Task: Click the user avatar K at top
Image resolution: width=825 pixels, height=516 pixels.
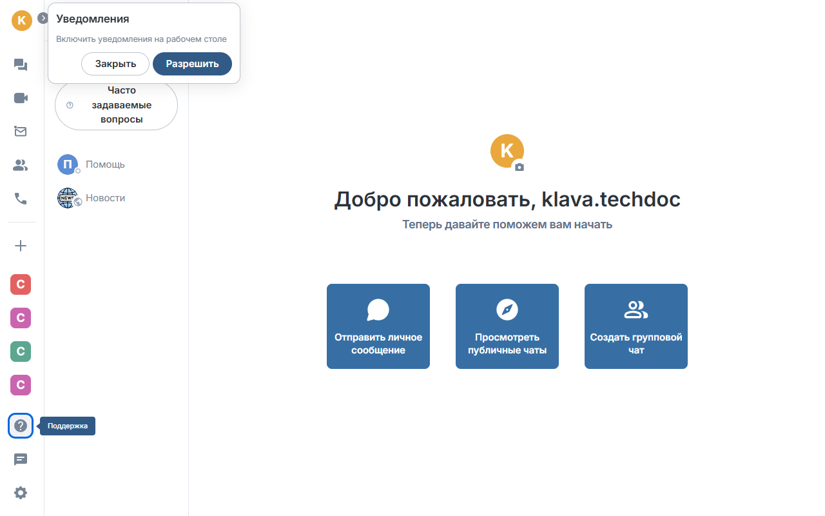Action: click(21, 20)
